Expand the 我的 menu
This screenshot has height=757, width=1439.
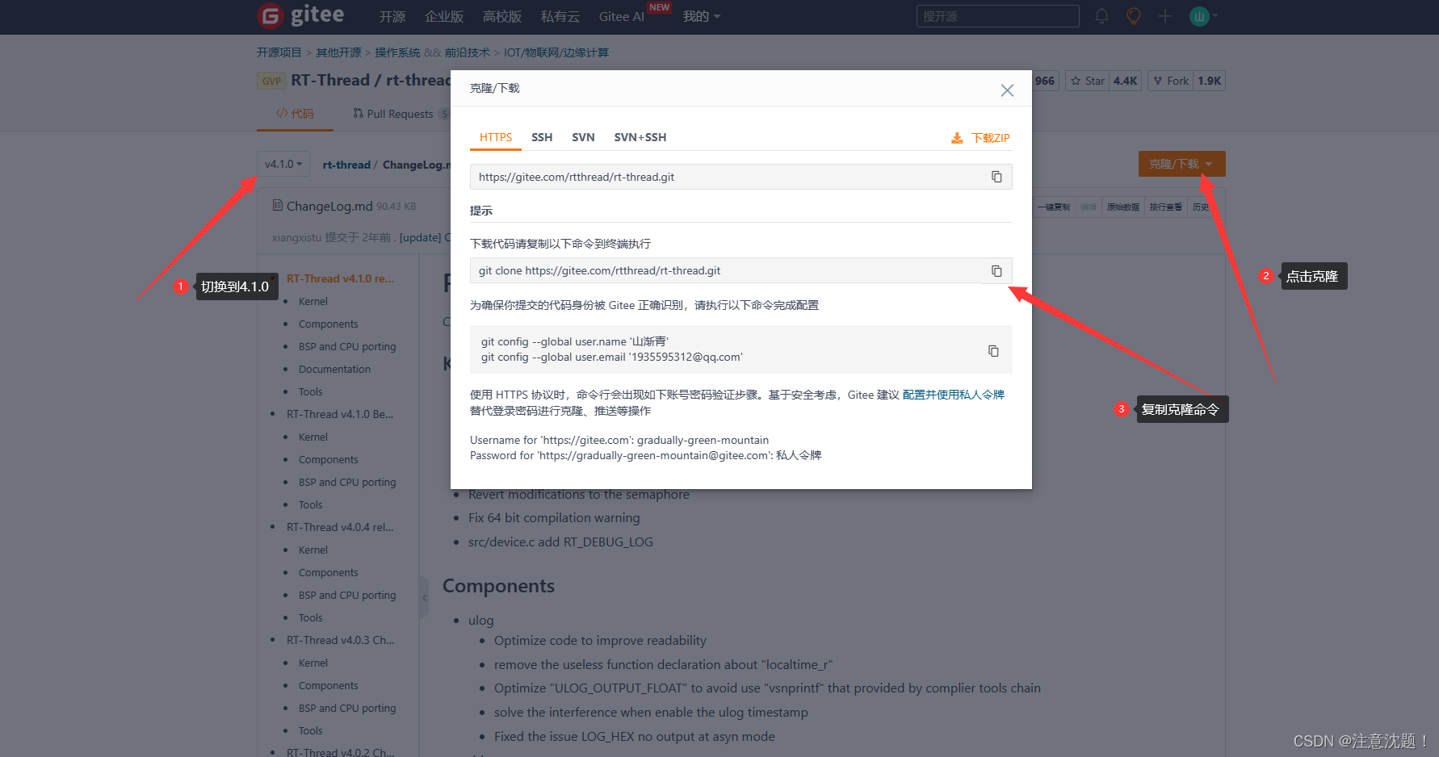pyautogui.click(x=701, y=16)
